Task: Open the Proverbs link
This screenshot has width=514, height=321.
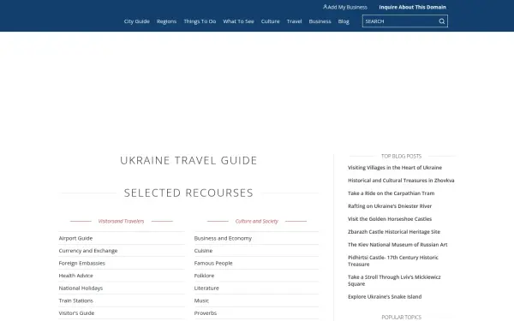Action: pyautogui.click(x=206, y=312)
